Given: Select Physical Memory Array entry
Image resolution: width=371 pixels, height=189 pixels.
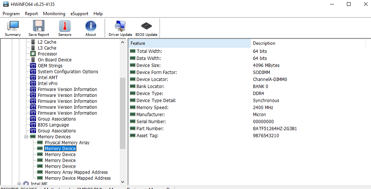Looking at the screenshot, I should coord(67,142).
